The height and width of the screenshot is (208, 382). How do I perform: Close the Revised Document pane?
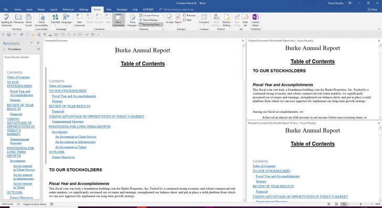tap(379, 123)
